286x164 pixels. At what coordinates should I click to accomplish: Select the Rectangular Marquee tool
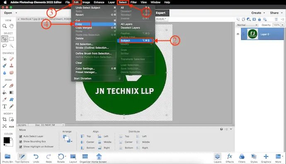point(12,39)
